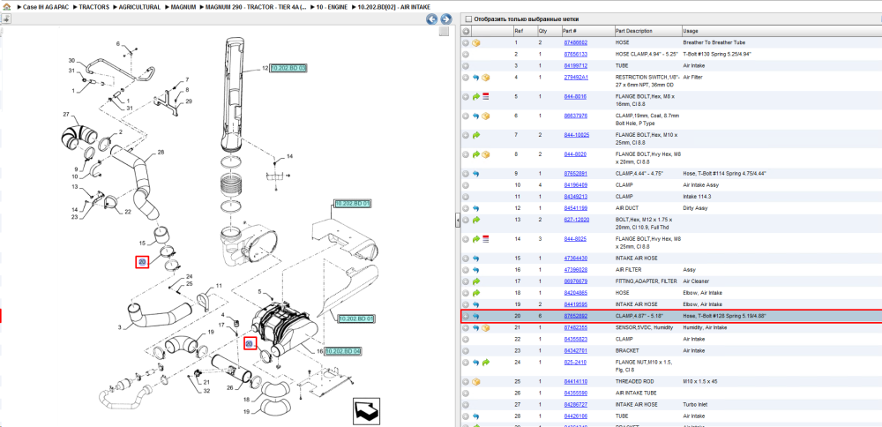The height and width of the screenshot is (427, 882).
Task: Click 'INTAKE AIR HOSE' text in Ref 15 row
Action: 636,258
